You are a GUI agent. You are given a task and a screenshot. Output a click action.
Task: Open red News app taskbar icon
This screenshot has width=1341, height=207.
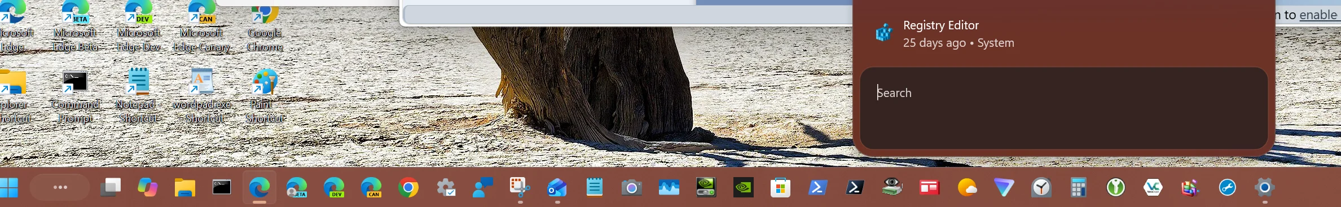pyautogui.click(x=929, y=187)
